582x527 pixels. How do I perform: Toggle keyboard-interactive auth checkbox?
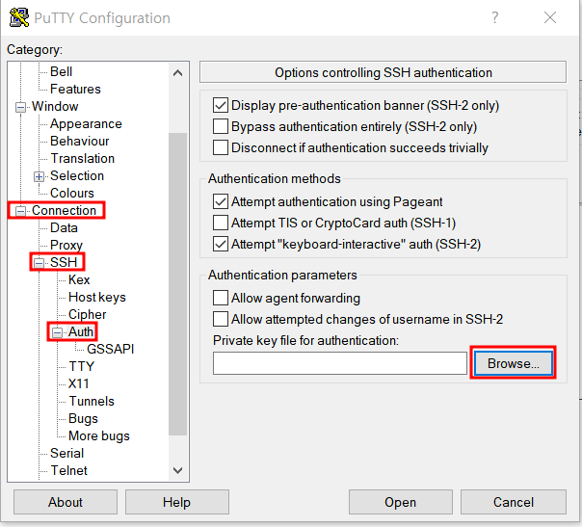[x=221, y=244]
